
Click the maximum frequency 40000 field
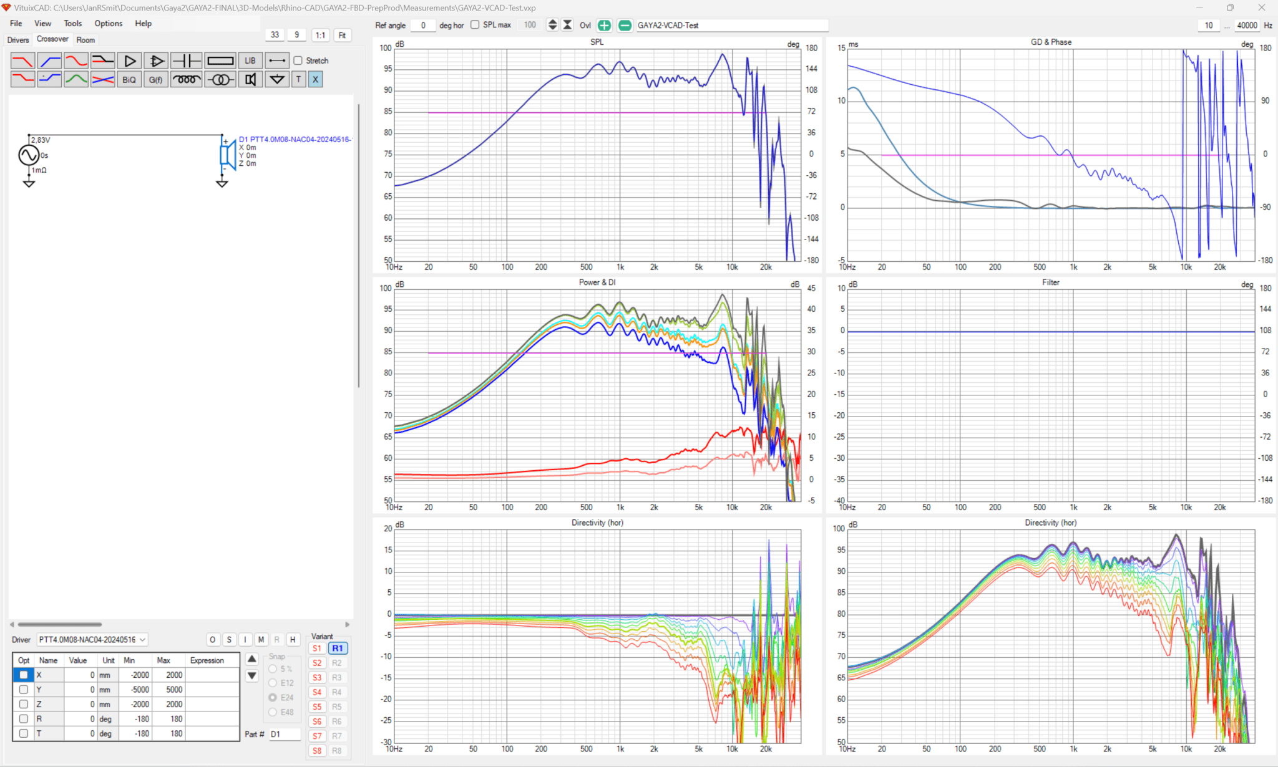click(x=1247, y=25)
